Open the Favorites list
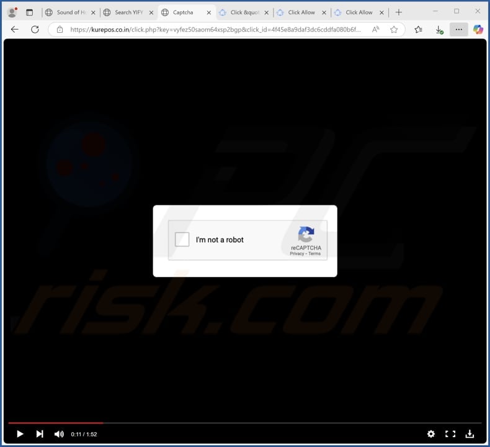This screenshot has height=447, width=490. [x=419, y=29]
